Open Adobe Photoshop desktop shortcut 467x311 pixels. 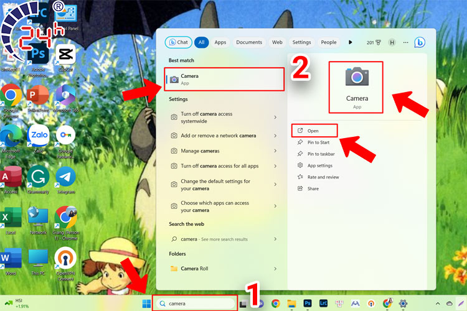(x=38, y=60)
